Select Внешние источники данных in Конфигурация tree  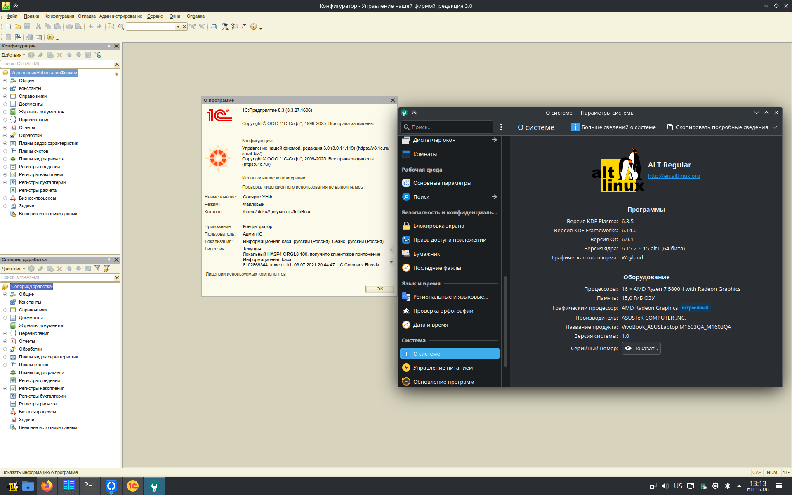coord(48,214)
